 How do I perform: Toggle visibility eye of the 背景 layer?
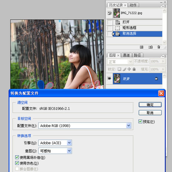coord(109,78)
